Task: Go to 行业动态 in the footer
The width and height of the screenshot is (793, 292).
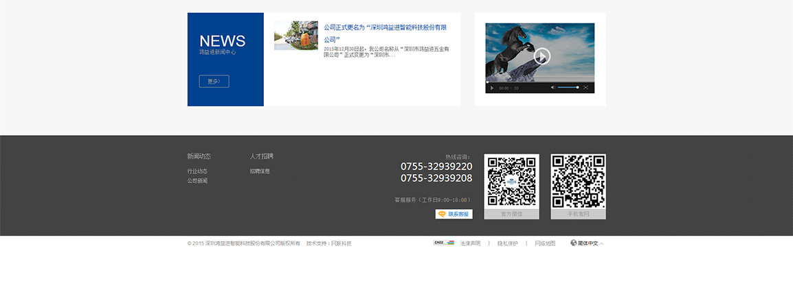Action: [x=197, y=171]
